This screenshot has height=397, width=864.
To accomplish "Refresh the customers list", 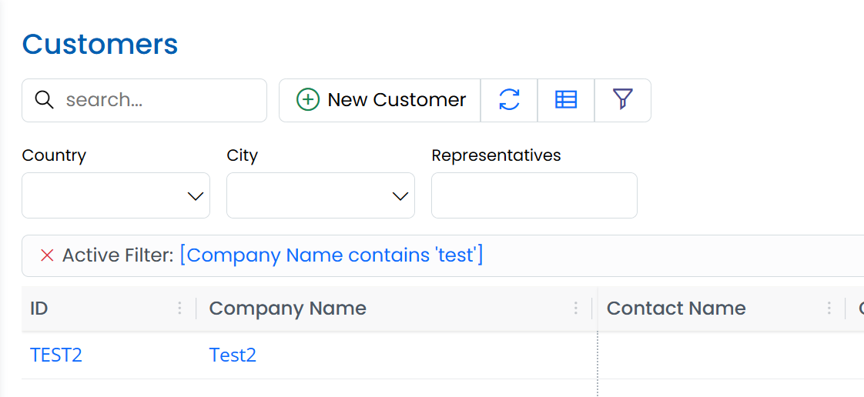I will click(x=509, y=100).
